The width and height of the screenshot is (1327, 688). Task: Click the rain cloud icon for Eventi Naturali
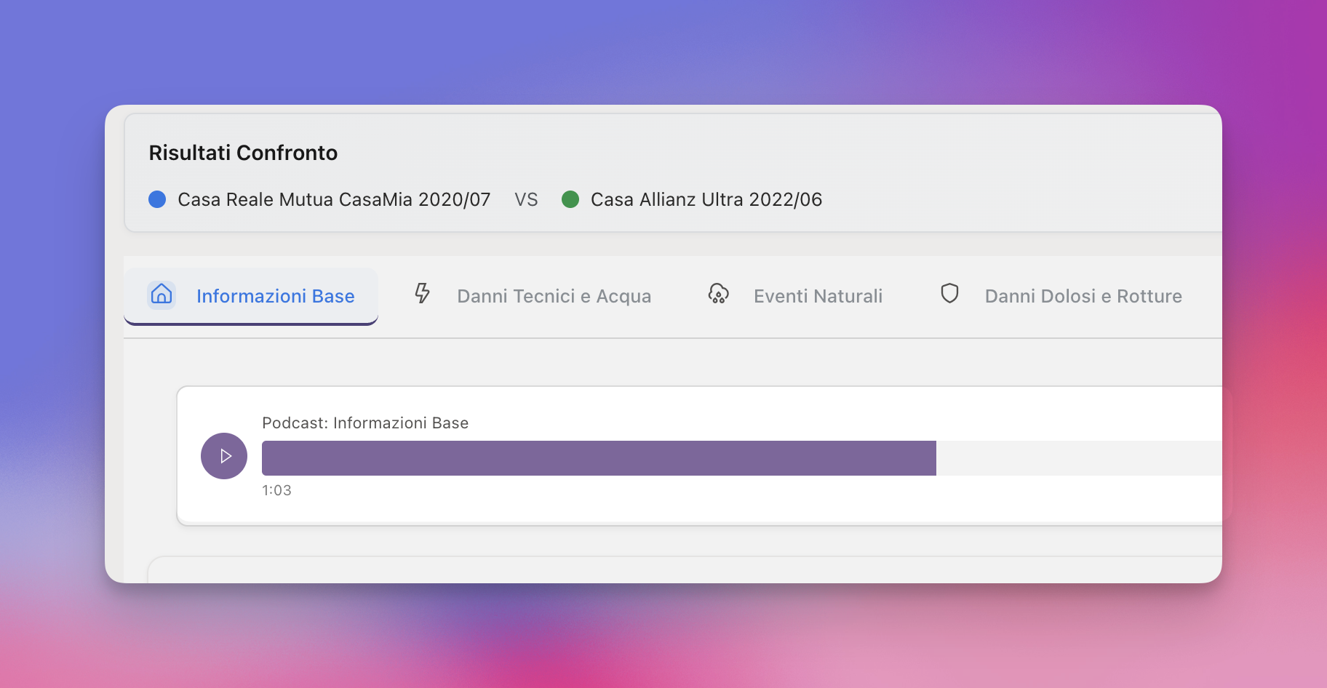click(718, 294)
